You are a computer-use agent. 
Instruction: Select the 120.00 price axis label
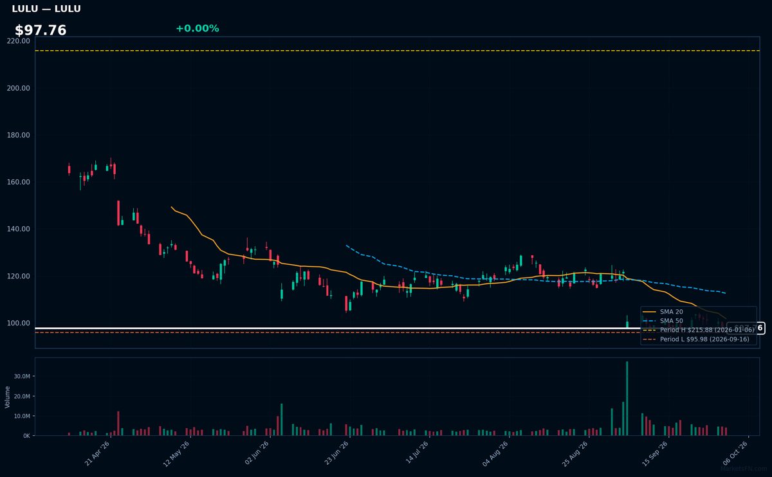[19, 276]
